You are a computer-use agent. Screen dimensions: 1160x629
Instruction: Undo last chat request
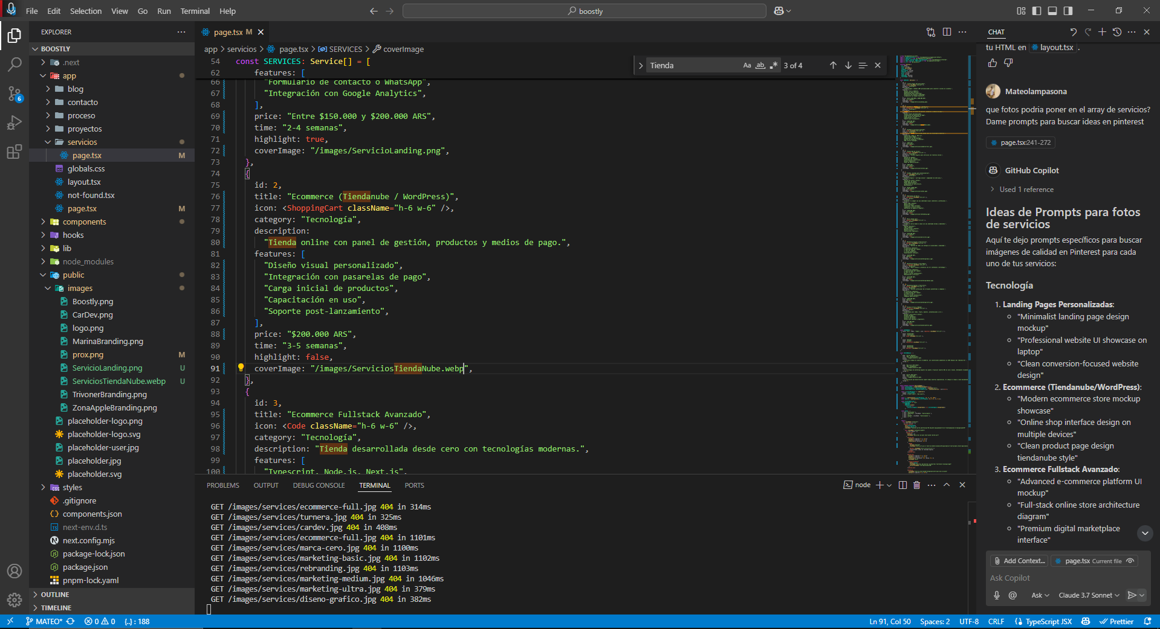pyautogui.click(x=1073, y=32)
